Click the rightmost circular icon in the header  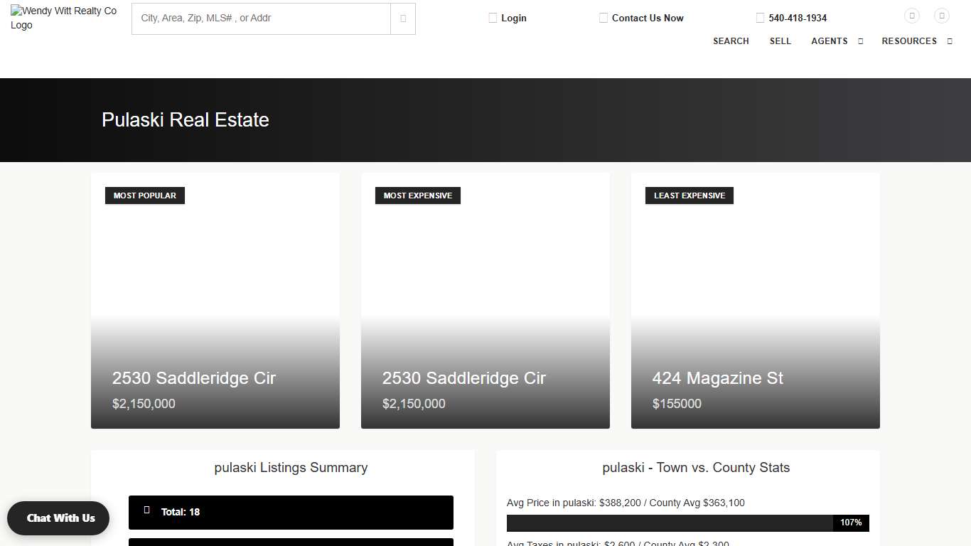(x=942, y=16)
